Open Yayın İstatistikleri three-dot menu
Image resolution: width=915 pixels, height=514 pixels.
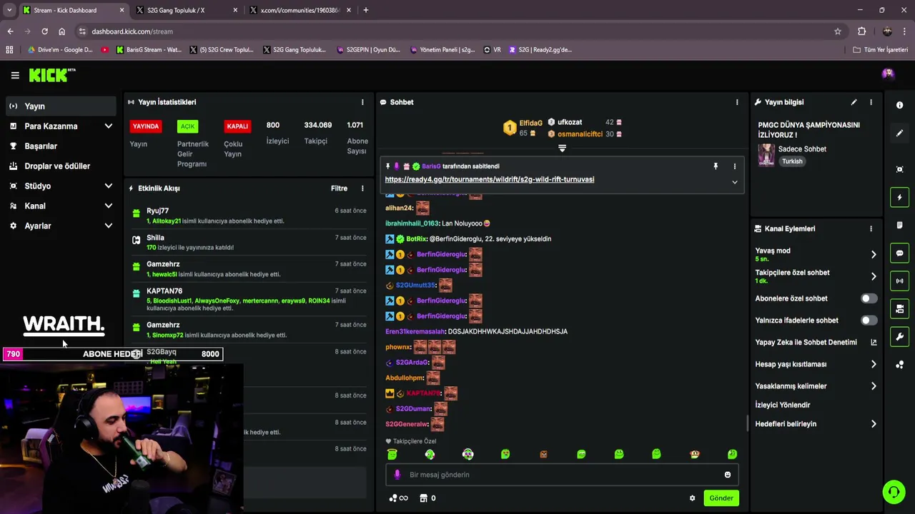(x=362, y=102)
